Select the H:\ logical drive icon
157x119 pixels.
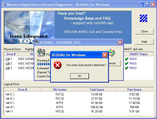coord(8,107)
